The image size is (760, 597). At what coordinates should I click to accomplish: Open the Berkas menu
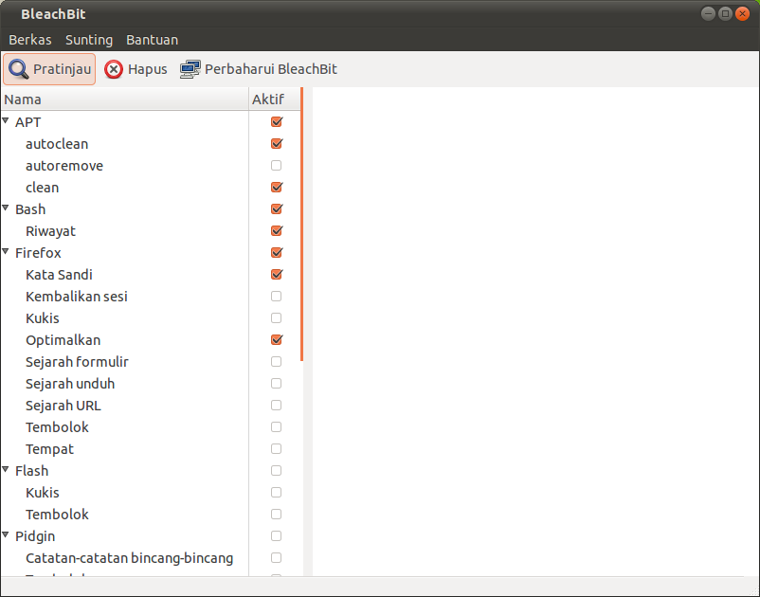point(30,40)
